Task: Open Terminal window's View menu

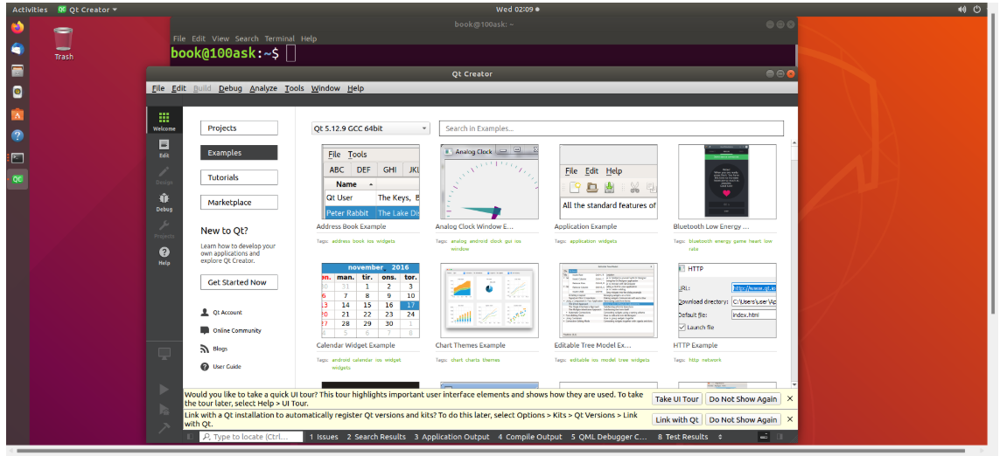Action: click(x=220, y=38)
